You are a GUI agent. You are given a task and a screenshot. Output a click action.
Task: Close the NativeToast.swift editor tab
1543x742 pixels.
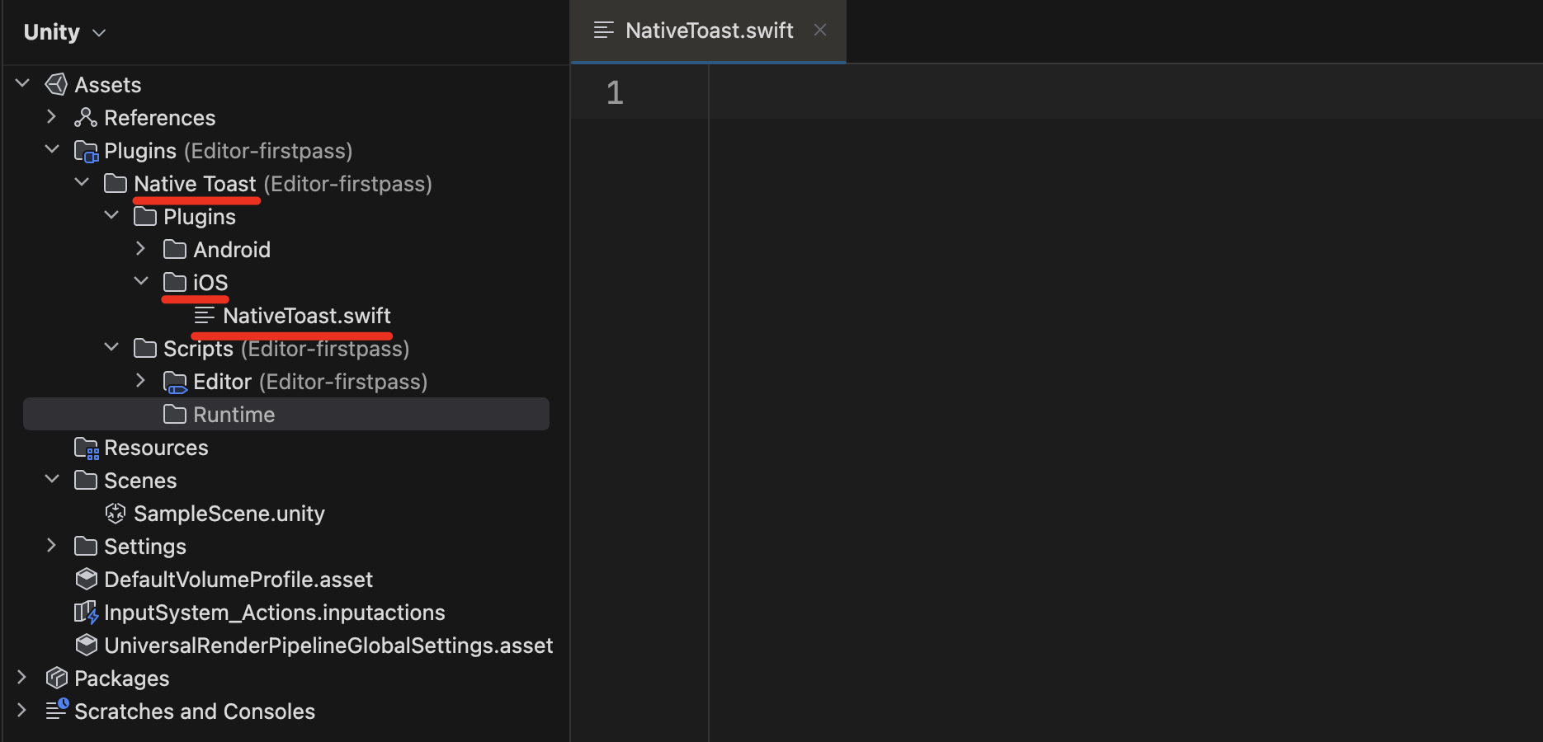(x=820, y=30)
